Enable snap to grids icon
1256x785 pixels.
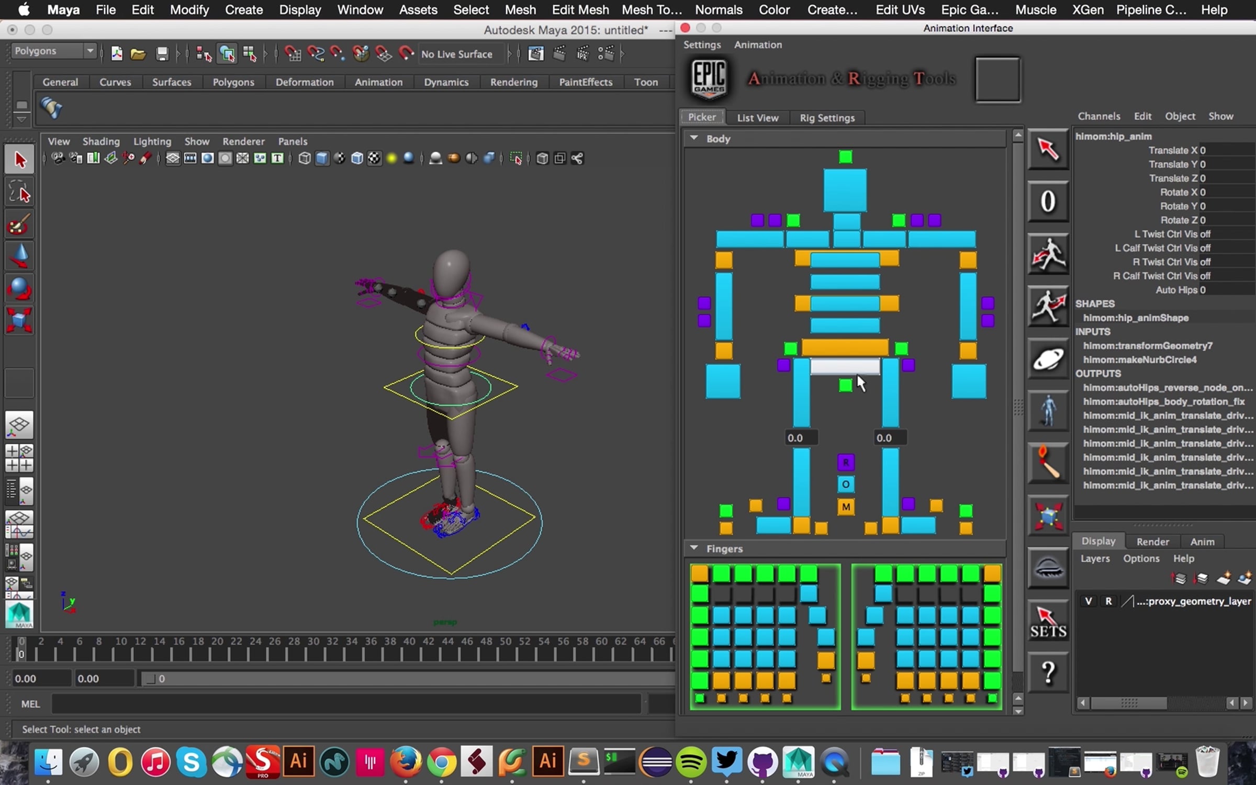pyautogui.click(x=292, y=53)
